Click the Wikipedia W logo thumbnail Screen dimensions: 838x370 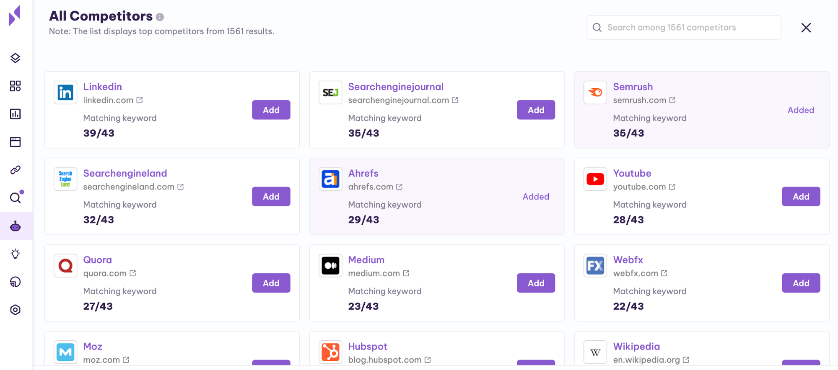595,352
